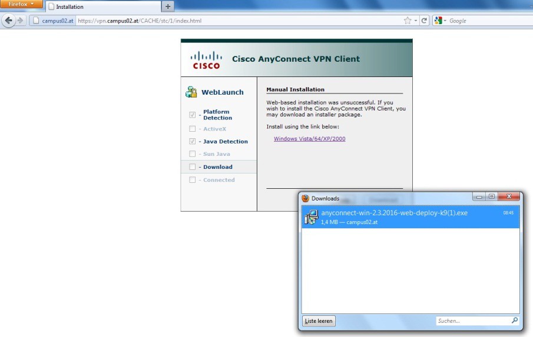Click the Liste leeren button
The width and height of the screenshot is (533, 337).
[x=319, y=321]
